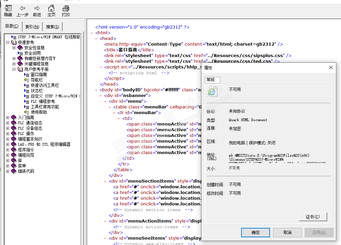Image resolution: width=341 pixels, height=245 pixels.
Task: Switch to the 搜索(S) tab
Action: [x=52, y=27]
